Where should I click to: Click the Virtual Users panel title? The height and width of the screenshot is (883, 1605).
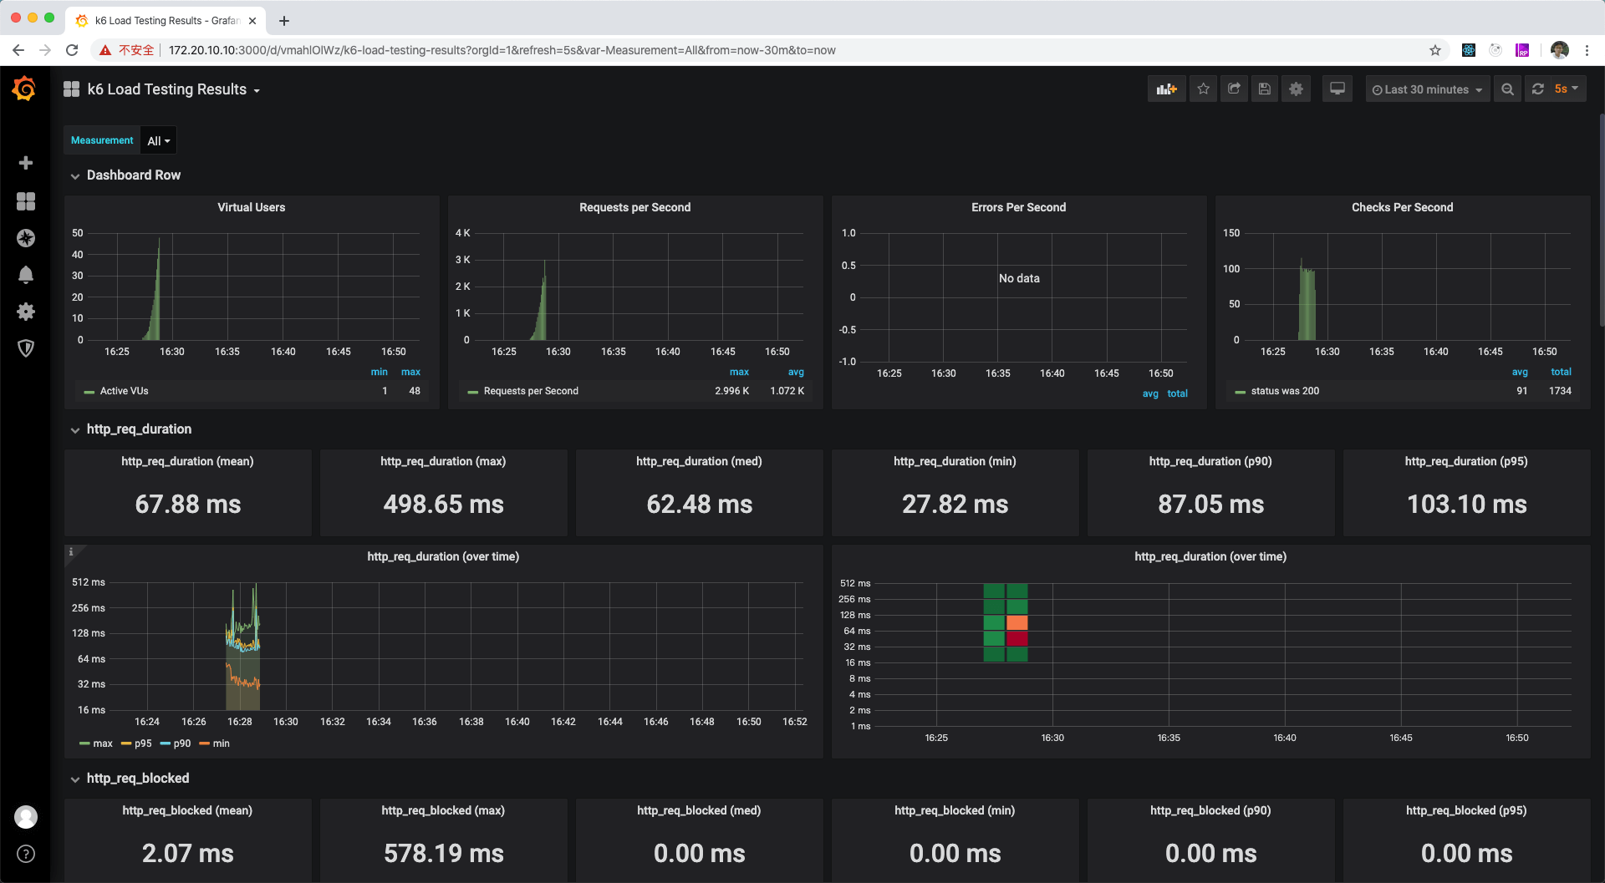[251, 207]
